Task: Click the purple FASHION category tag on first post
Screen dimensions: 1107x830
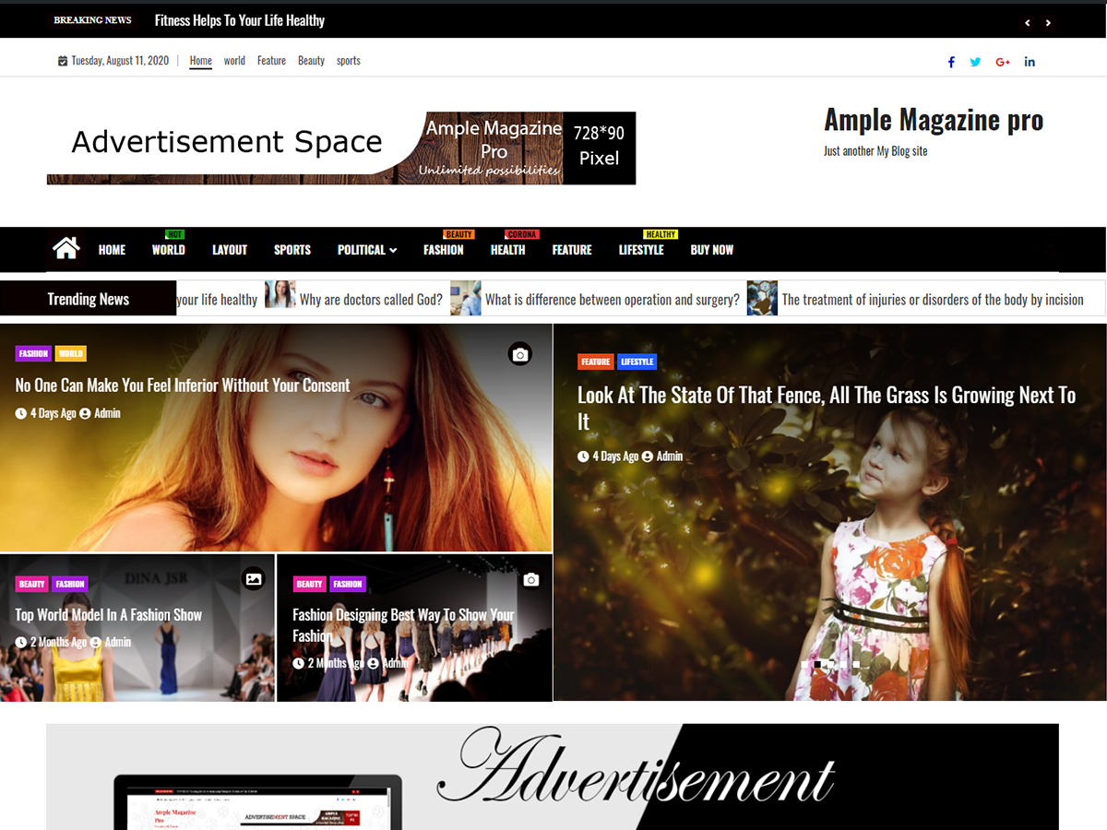Action: (33, 353)
